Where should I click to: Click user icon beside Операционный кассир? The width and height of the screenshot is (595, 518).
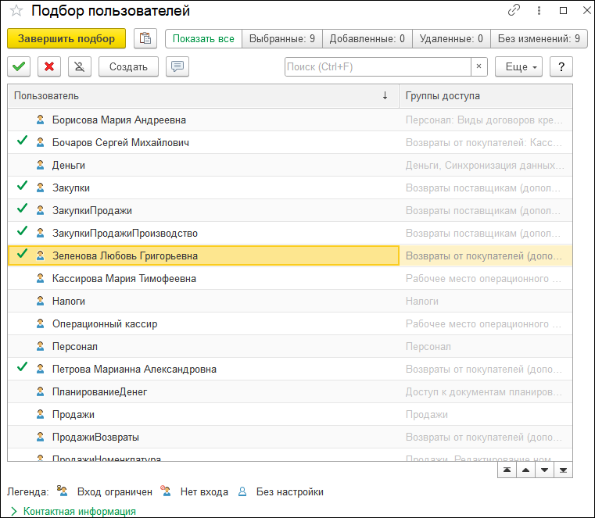(x=40, y=323)
